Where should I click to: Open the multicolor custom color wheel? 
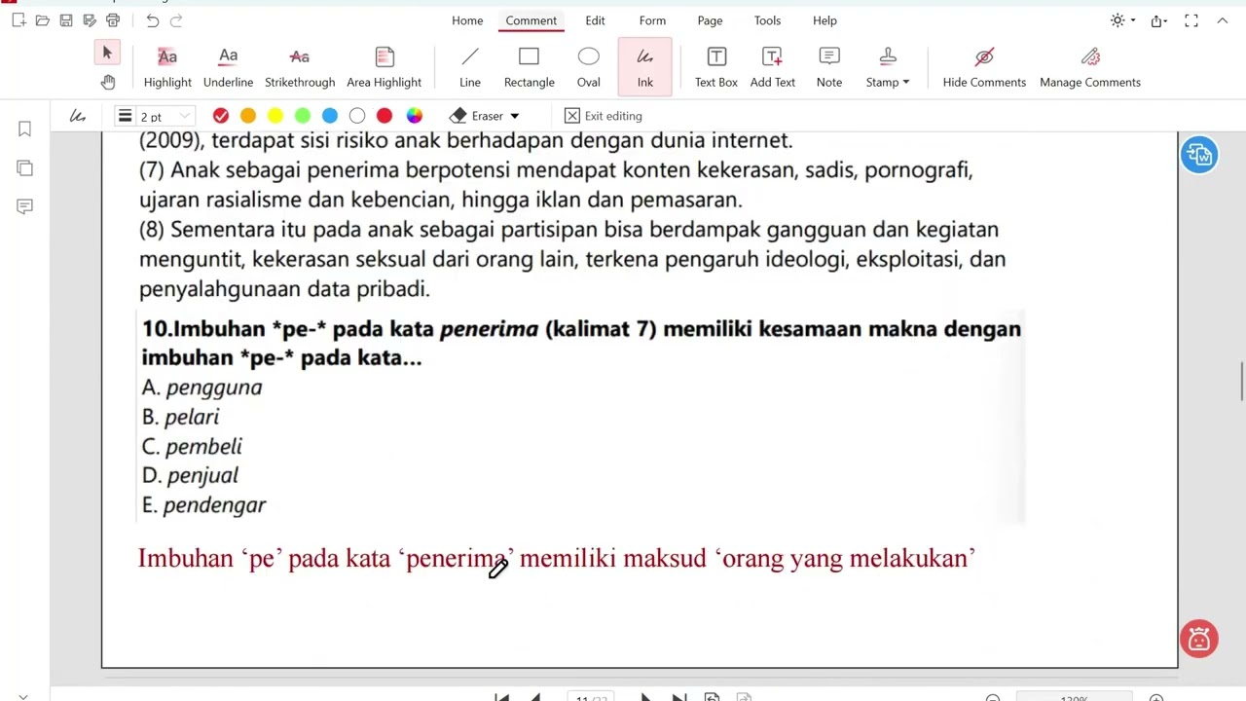tap(415, 116)
